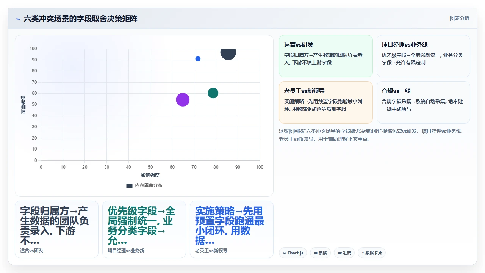This screenshot has height=273, width=485.
Task: Select the 数据卡片 tag
Action: 372,253
